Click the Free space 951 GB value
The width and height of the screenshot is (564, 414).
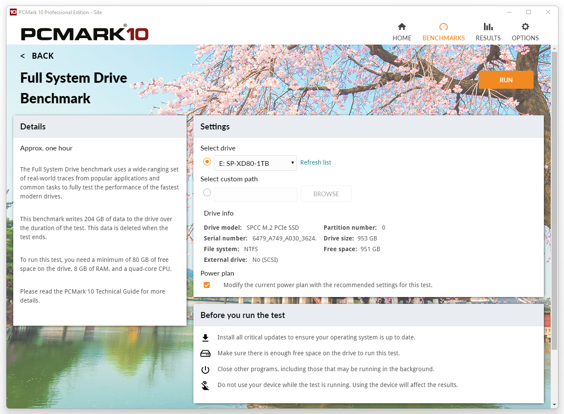coord(370,249)
